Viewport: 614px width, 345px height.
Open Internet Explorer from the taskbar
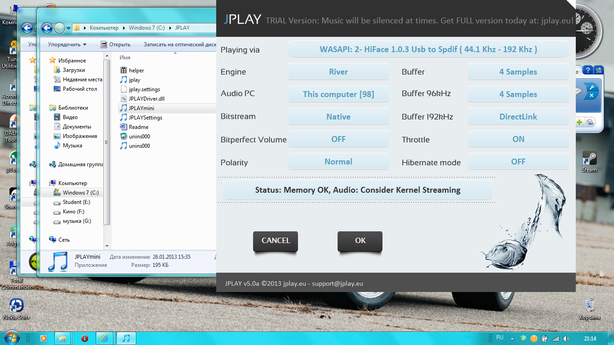click(105, 338)
